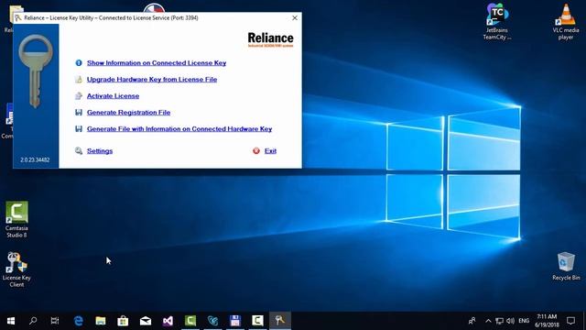
Task: Select the License Key Client desktop icon
Action: tap(16, 269)
